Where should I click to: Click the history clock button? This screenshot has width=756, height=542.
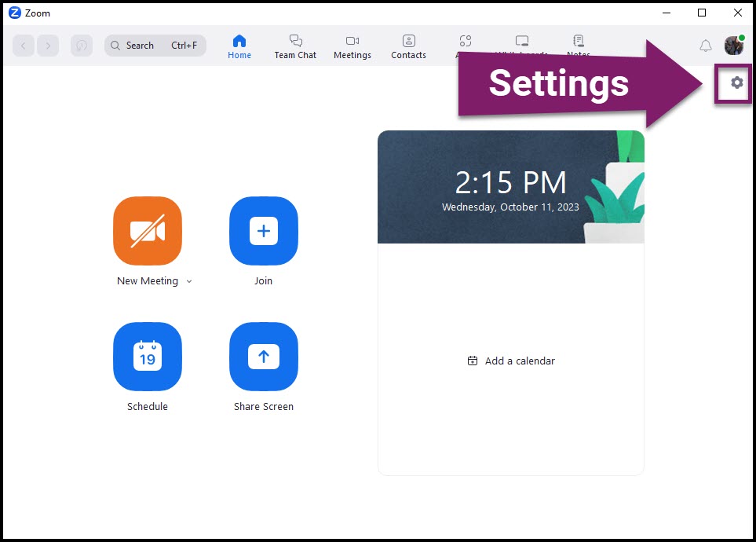(x=82, y=46)
